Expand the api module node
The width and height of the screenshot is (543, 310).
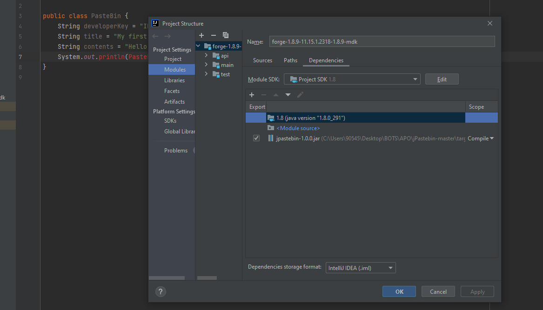(x=206, y=55)
